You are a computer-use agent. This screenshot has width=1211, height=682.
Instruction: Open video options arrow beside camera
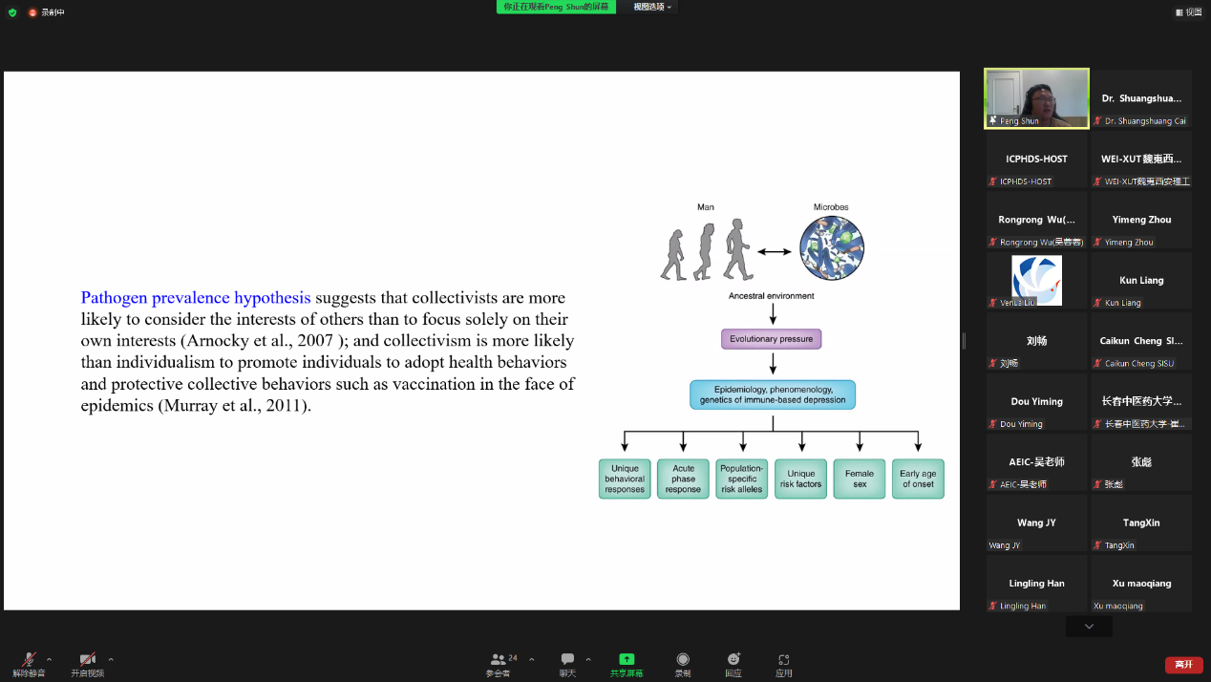(111, 659)
